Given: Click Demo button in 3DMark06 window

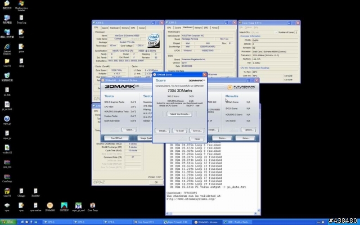Looking at the screenshot, I should pos(222,138).
